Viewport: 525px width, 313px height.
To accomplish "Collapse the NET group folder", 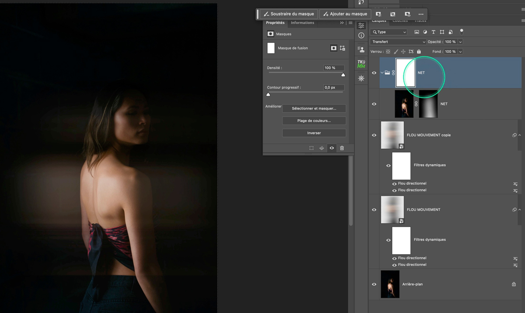I will click(382, 73).
